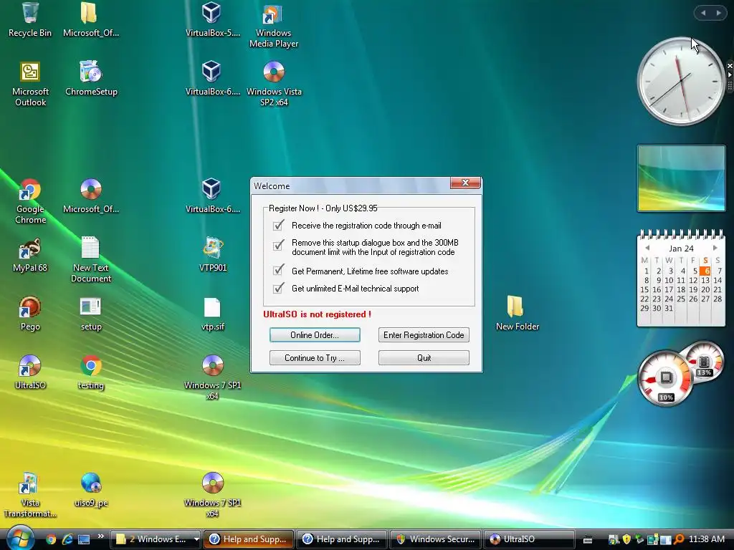Select the vtp.sif file icon
The height and width of the screenshot is (550, 734).
(x=212, y=314)
